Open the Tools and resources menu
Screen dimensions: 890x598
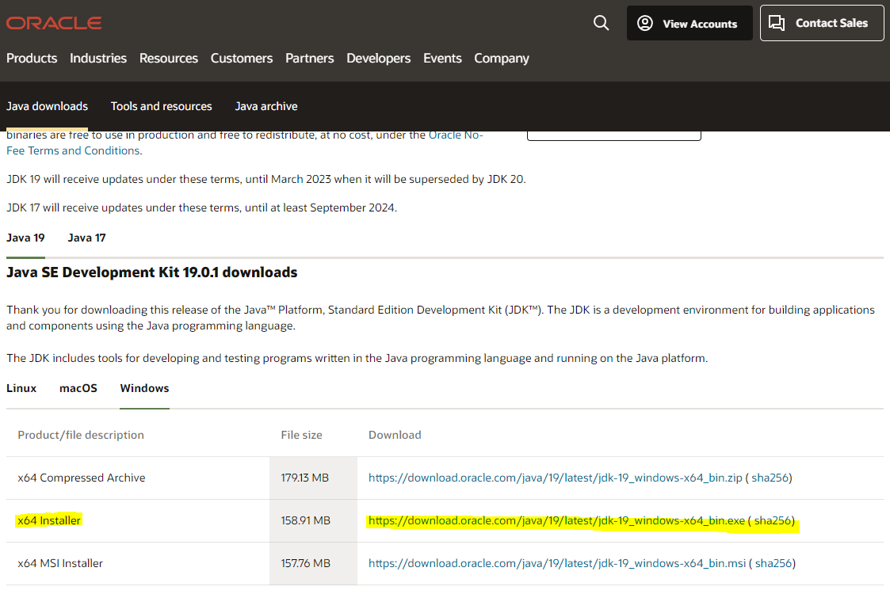(x=161, y=105)
